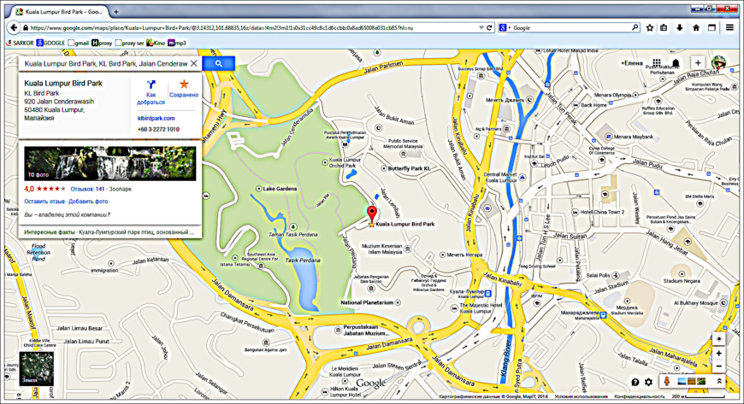
Task: Clear the Google Maps search box with X
Action: click(193, 63)
